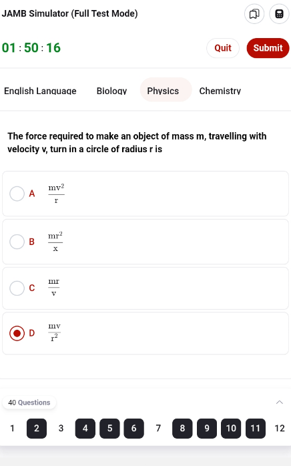Viewport: 291px width, 466px height.
Task: Go to question 1
Action: (x=12, y=428)
